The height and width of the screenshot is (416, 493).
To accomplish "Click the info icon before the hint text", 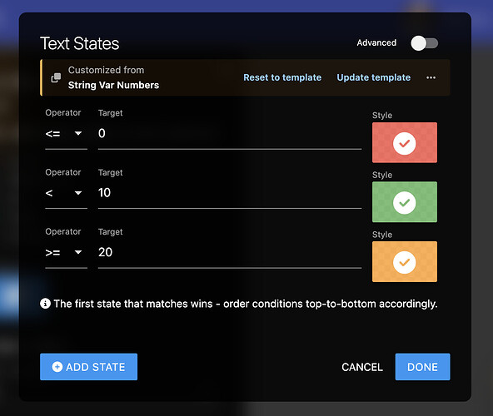I will pos(45,304).
